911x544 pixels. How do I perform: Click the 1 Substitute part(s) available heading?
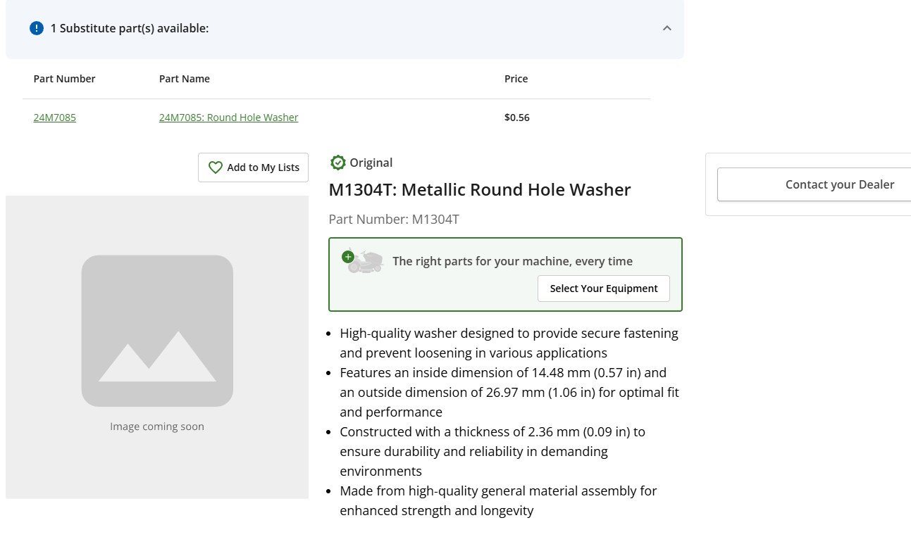coord(130,28)
